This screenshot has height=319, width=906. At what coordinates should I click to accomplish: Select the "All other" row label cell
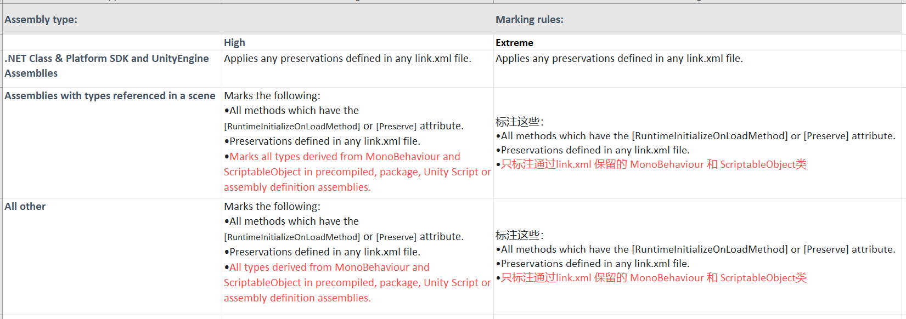(25, 207)
